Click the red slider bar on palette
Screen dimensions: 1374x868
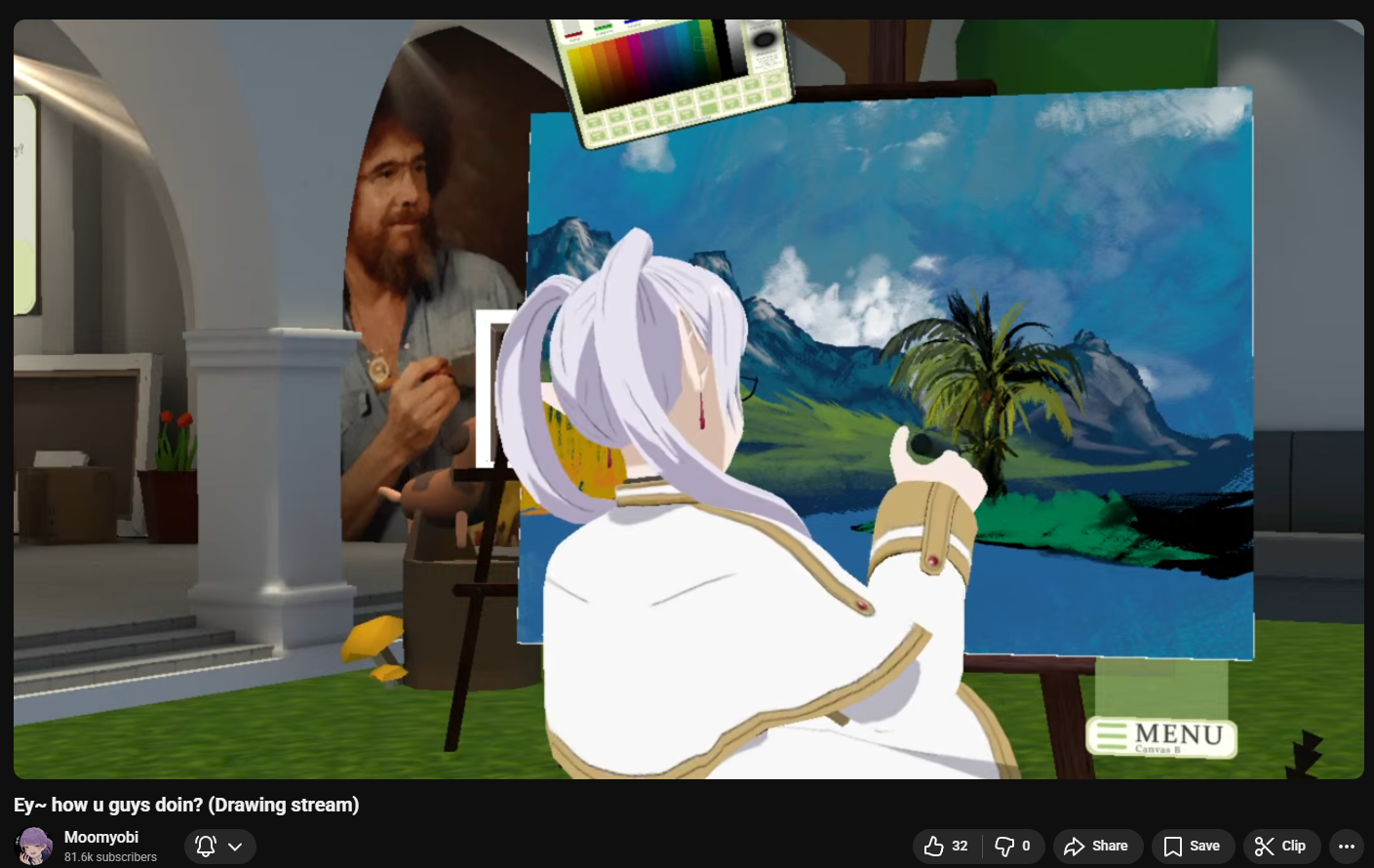pos(573,36)
